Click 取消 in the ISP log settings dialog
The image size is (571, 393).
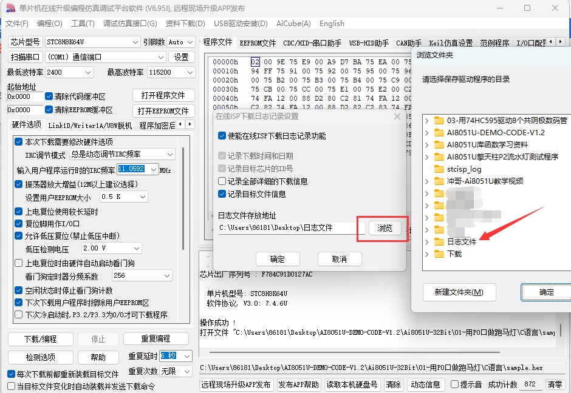pyautogui.click(x=340, y=259)
